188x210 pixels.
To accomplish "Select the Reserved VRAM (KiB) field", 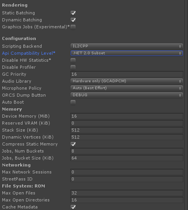I will 127,123.
